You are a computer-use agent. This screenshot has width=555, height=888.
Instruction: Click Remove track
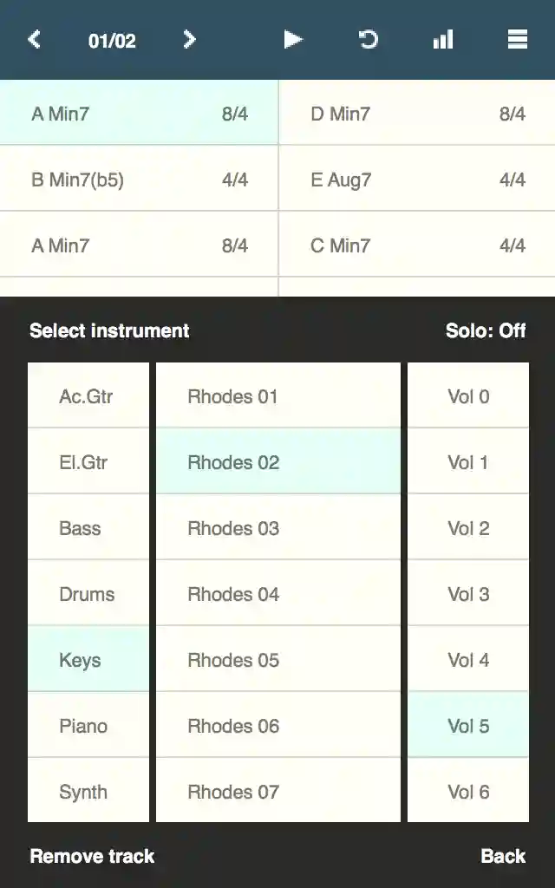pyautogui.click(x=90, y=856)
